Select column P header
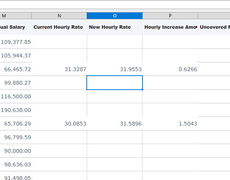 click(170, 16)
